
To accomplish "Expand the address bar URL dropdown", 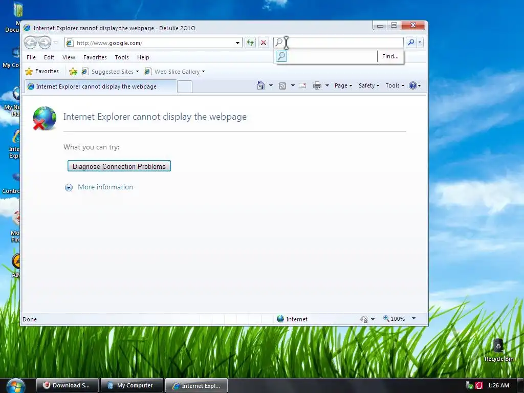I will click(x=237, y=43).
